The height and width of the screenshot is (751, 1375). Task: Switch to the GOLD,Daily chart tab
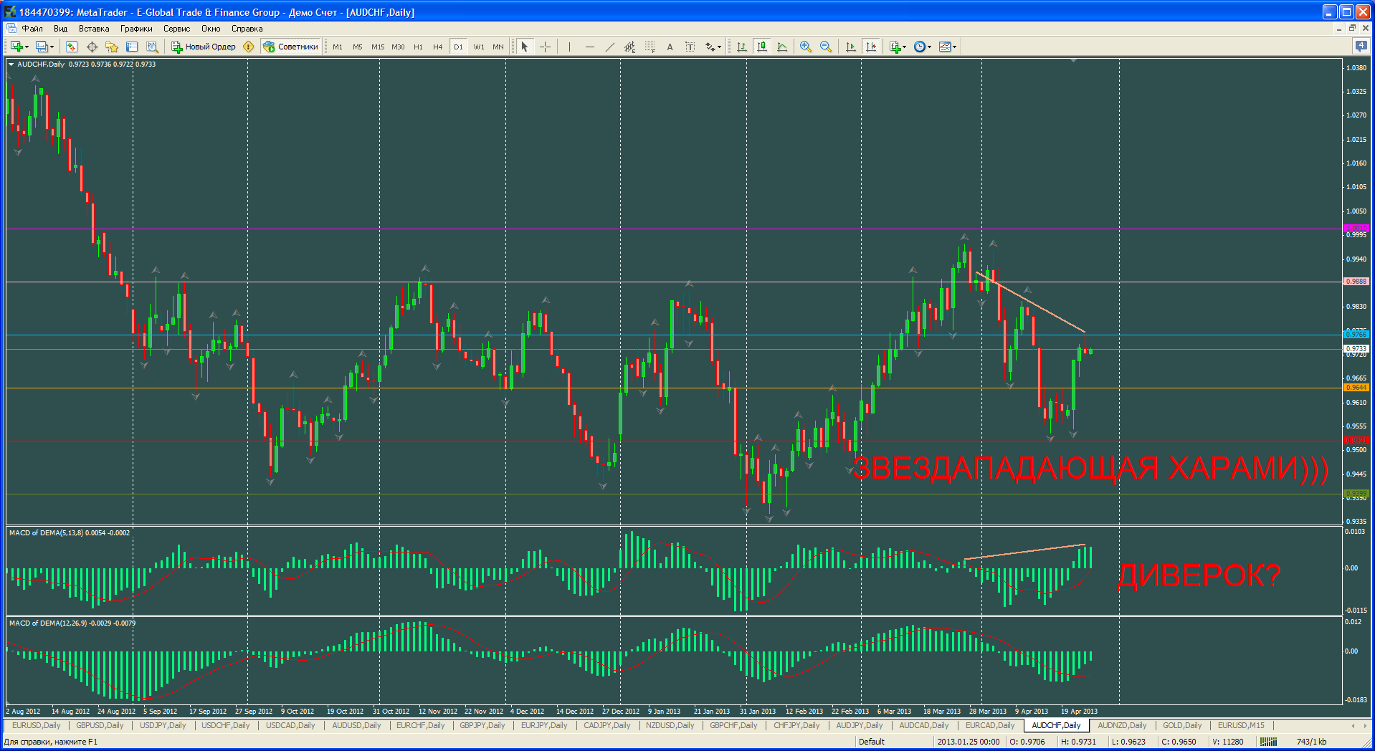point(1181,725)
